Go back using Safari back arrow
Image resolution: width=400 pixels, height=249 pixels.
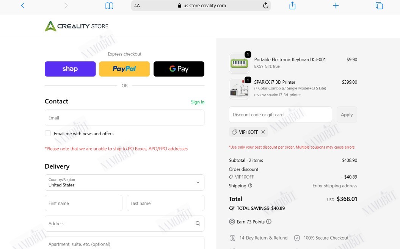point(23,6)
